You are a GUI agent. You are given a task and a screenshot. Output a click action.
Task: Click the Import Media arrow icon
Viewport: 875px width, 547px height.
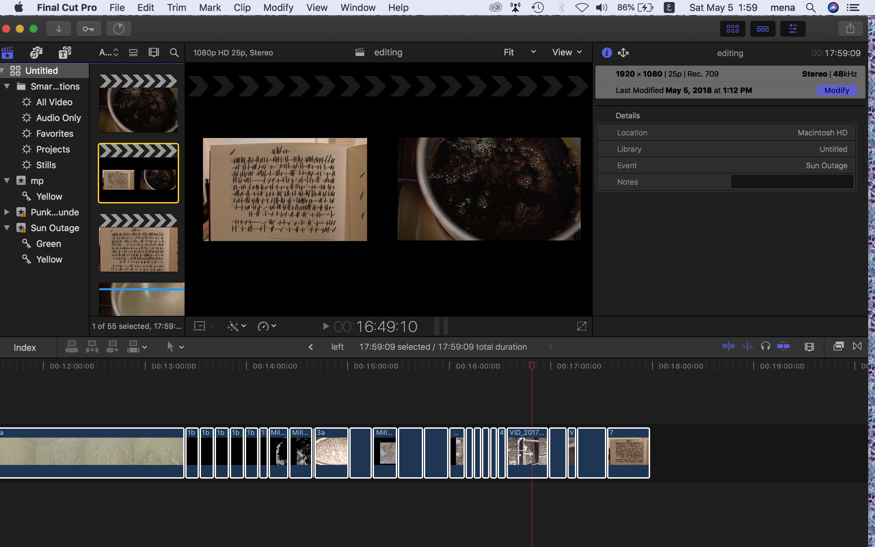[x=58, y=29]
